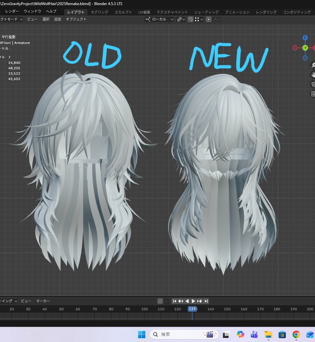Switch to the レンダリング workspace tab
The width and height of the screenshot is (315, 342).
click(x=266, y=12)
